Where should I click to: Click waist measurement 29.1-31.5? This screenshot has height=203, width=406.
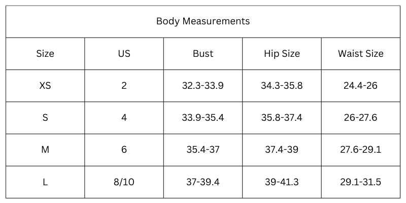360,182
